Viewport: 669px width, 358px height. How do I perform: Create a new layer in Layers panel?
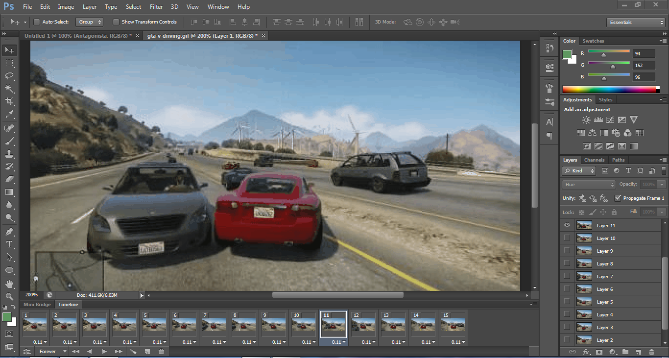638,352
